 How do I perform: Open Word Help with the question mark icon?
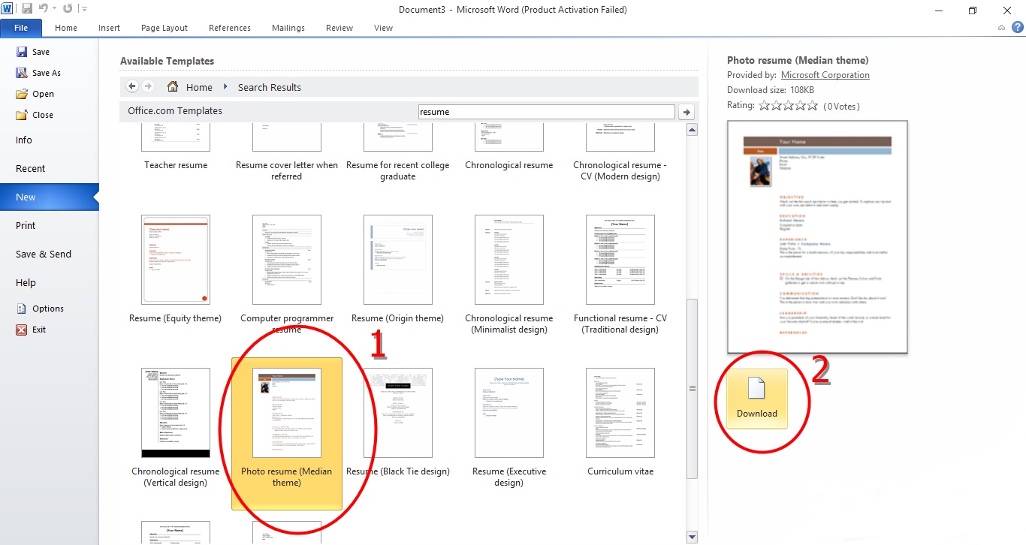(x=1019, y=27)
